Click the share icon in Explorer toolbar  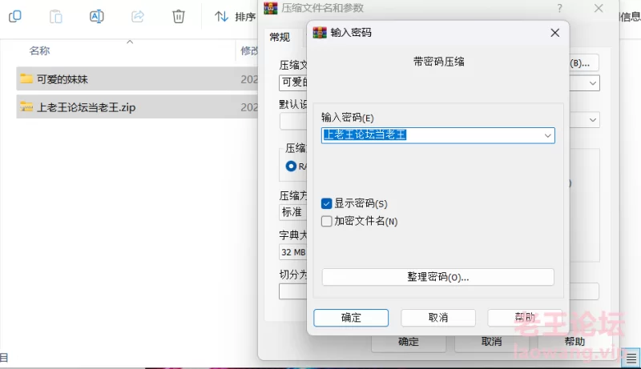coord(138,16)
